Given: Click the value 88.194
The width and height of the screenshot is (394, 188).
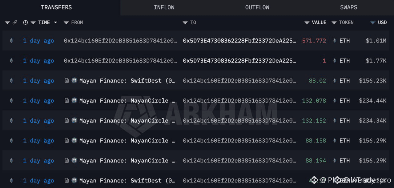Looking at the screenshot, I should [x=316, y=161].
